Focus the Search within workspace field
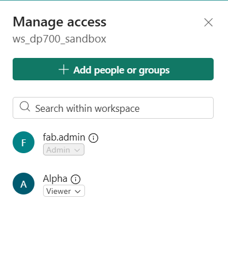This screenshot has width=228, height=257. coord(113,108)
